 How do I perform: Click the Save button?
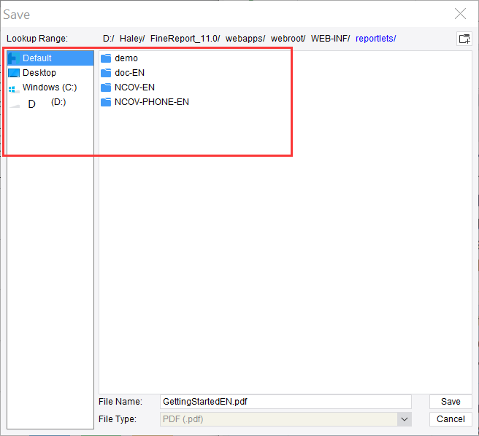pyautogui.click(x=451, y=402)
